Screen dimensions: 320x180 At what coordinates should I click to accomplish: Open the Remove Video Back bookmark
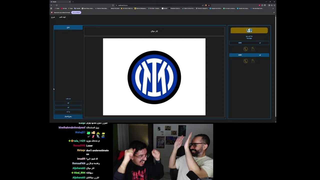101,8
